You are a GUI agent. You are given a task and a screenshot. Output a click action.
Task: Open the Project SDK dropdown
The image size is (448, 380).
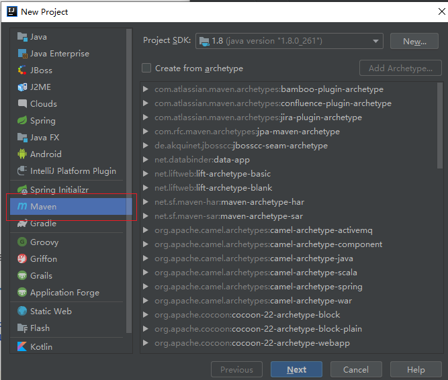click(x=289, y=41)
